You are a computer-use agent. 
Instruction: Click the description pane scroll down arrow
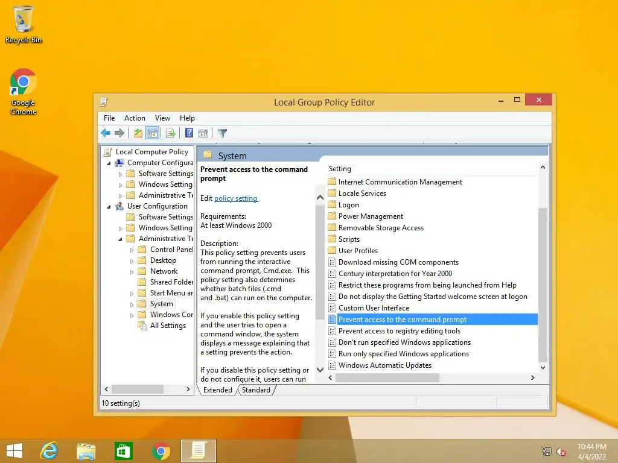(320, 370)
